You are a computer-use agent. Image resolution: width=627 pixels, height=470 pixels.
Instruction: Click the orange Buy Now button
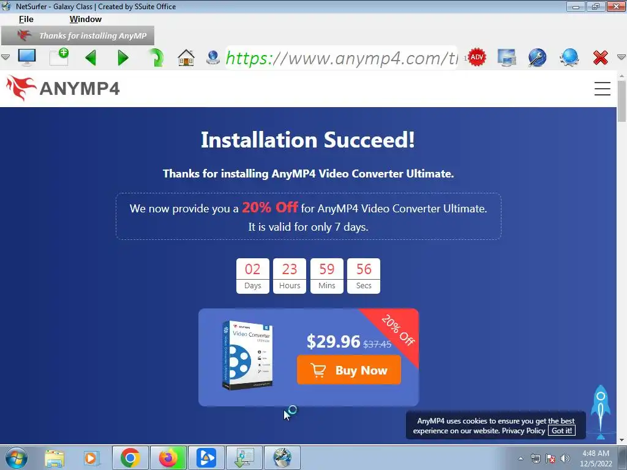point(348,370)
